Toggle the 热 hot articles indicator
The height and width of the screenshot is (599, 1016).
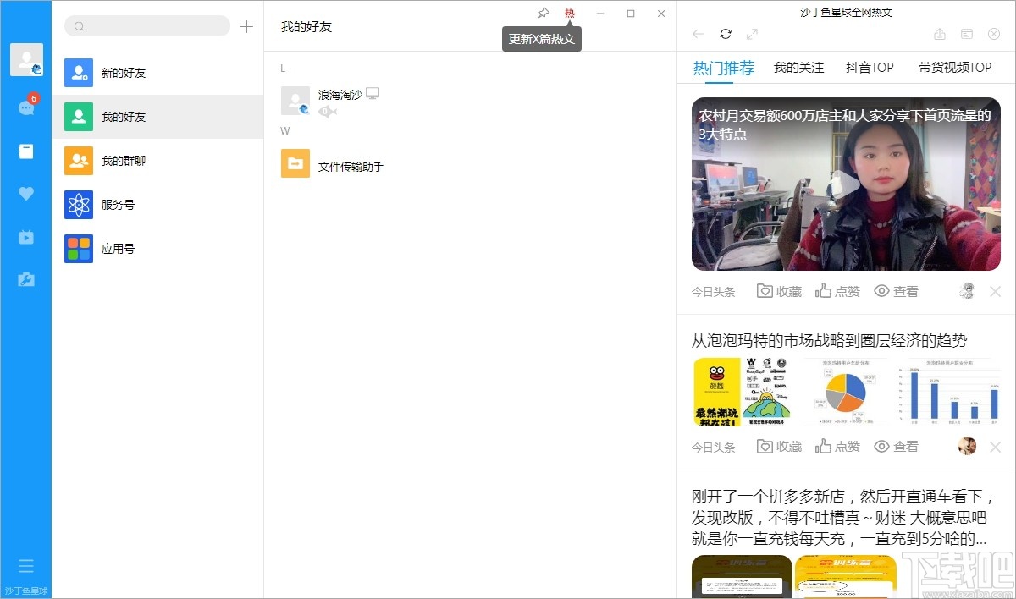coord(569,13)
